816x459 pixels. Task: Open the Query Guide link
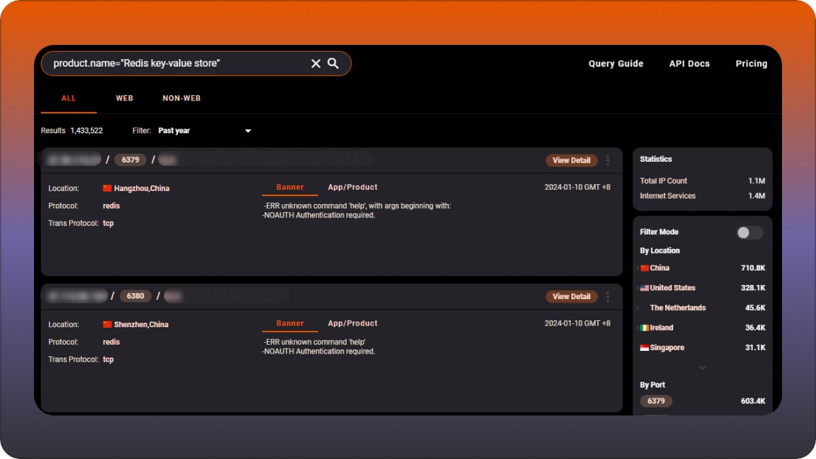616,63
